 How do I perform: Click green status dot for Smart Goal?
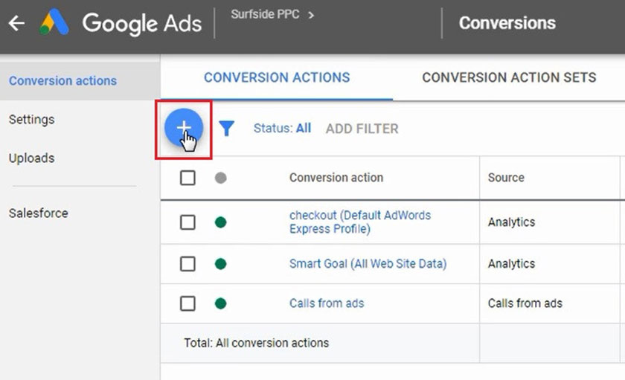tap(220, 263)
